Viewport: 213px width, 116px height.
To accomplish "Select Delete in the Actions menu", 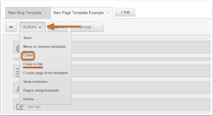I will [x=29, y=99].
